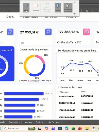Click the pink cash icon on TTC card
This screenshot has width=99, height=132.
86,32
